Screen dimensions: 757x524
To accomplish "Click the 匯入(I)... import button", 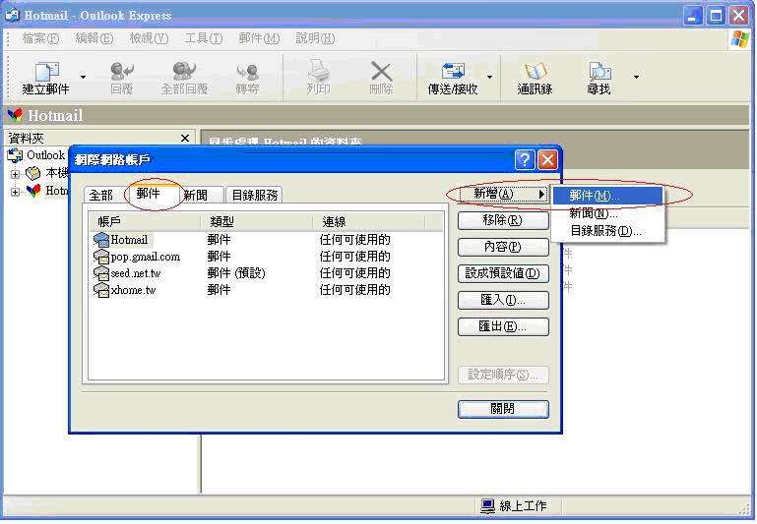I will (x=503, y=300).
